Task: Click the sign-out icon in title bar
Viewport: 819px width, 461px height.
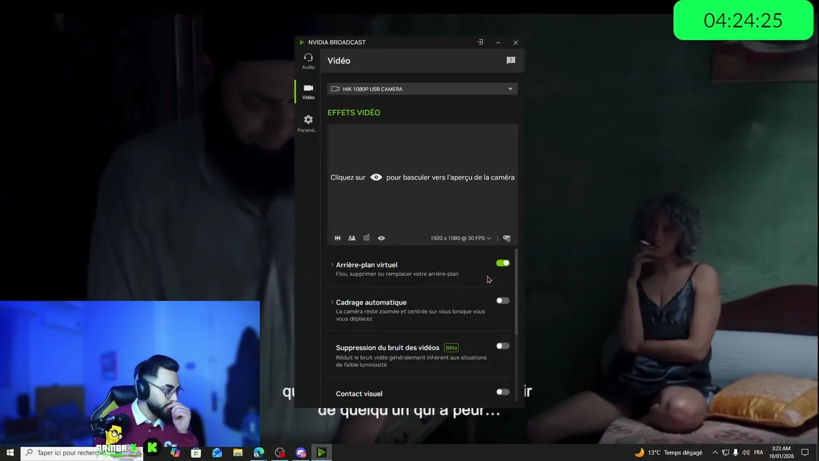Action: (481, 42)
